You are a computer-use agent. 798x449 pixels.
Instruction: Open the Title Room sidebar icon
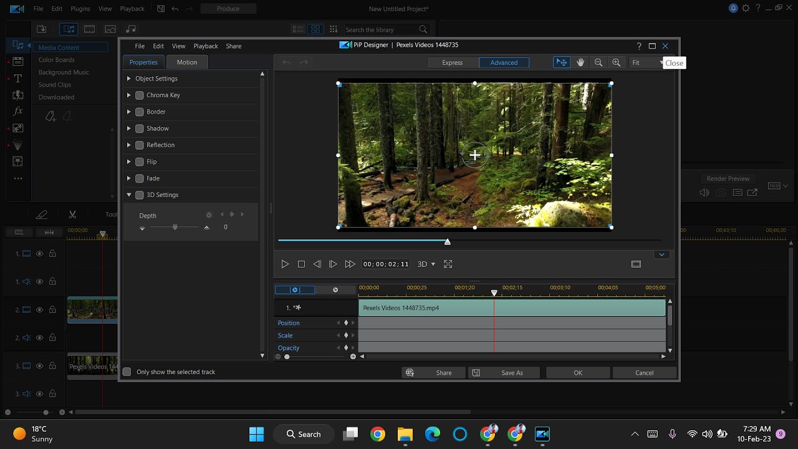click(x=18, y=79)
